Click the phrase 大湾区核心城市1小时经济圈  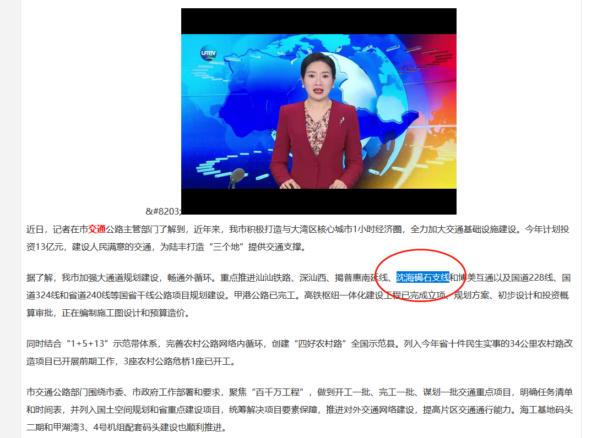point(346,229)
